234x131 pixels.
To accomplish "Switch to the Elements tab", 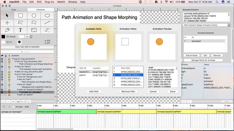I will pos(40,10).
